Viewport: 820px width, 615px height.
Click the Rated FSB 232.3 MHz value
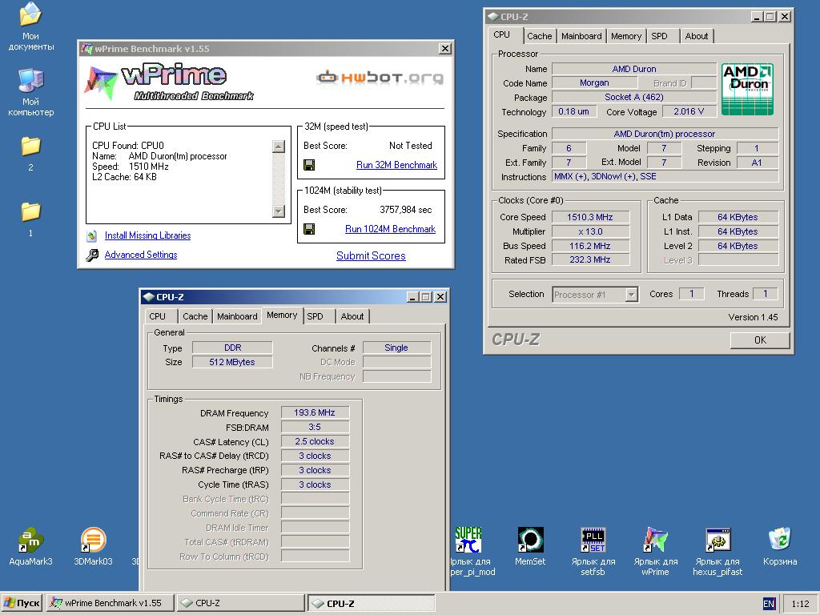(590, 260)
